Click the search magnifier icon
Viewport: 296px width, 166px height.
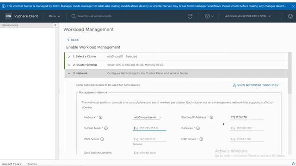tap(74, 16)
